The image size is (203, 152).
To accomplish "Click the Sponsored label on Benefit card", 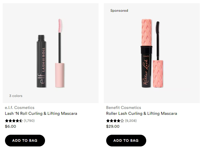I will (119, 11).
